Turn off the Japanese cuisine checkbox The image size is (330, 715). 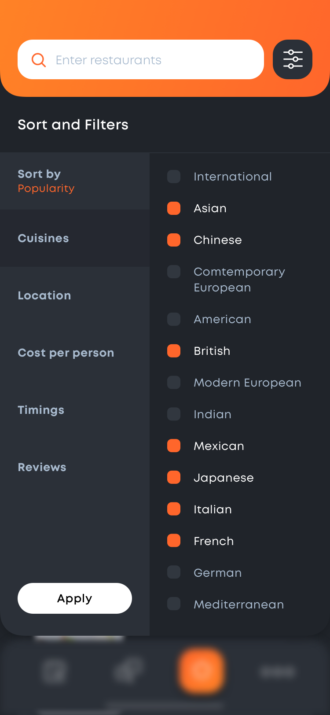[x=174, y=478]
